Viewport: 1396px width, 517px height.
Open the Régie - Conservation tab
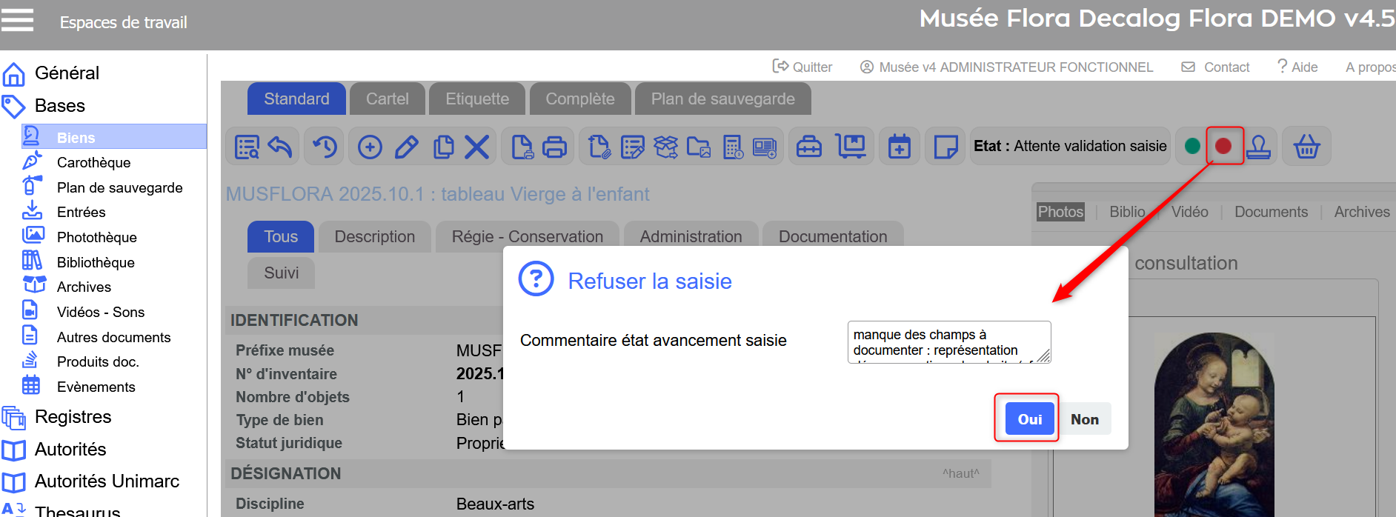pos(527,237)
